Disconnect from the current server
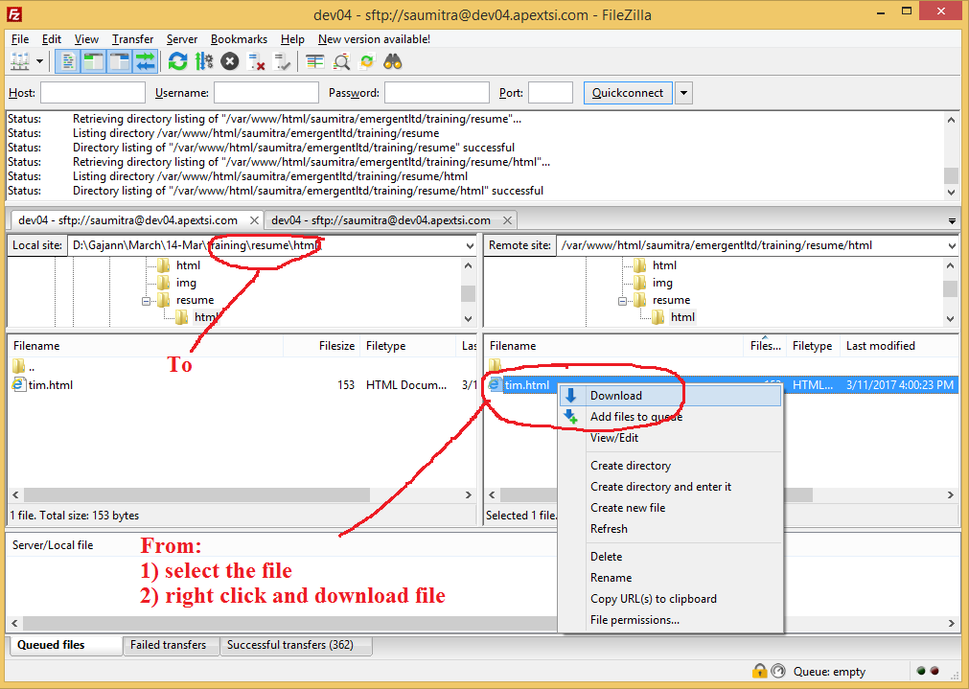 256,61
